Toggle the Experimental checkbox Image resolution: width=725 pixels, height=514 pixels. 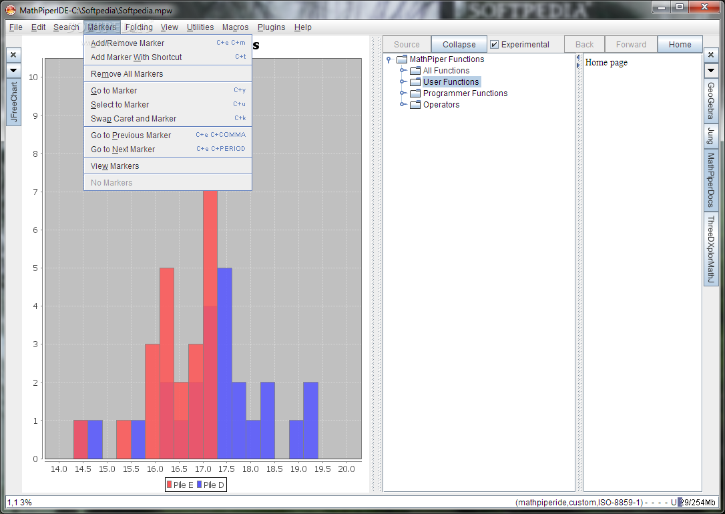(x=494, y=44)
